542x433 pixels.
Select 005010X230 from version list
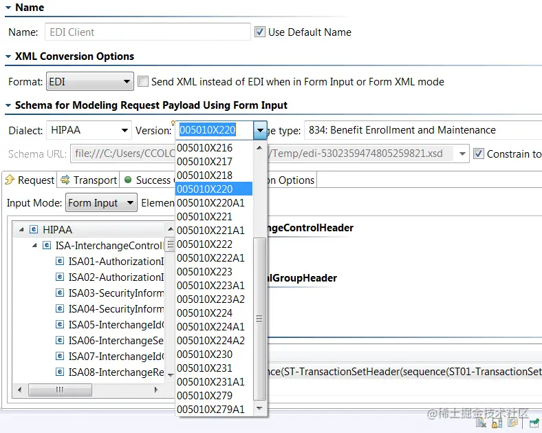click(x=214, y=354)
